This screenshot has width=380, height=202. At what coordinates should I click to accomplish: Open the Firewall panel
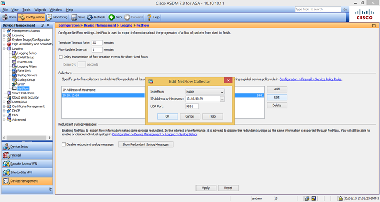click(x=27, y=155)
